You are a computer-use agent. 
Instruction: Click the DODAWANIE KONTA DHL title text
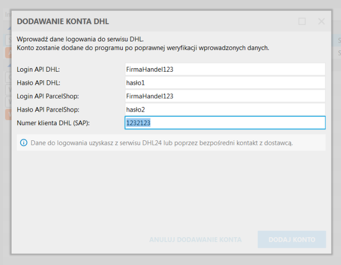pyautogui.click(x=63, y=21)
